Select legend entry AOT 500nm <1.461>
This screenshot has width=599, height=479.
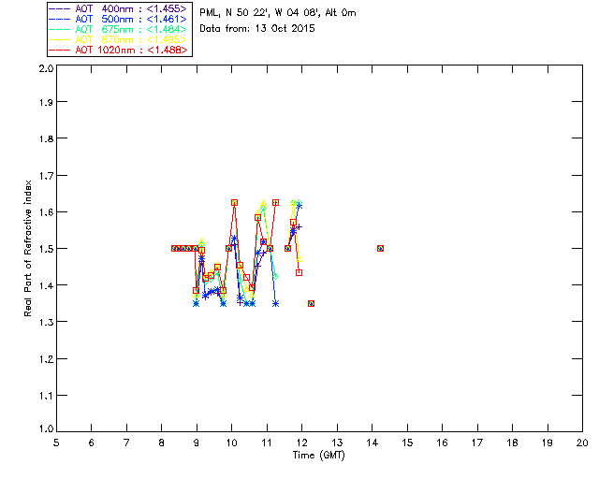(118, 19)
